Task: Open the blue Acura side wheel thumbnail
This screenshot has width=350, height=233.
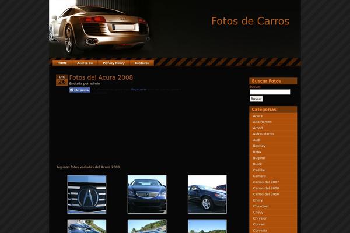Action: tap(207, 194)
